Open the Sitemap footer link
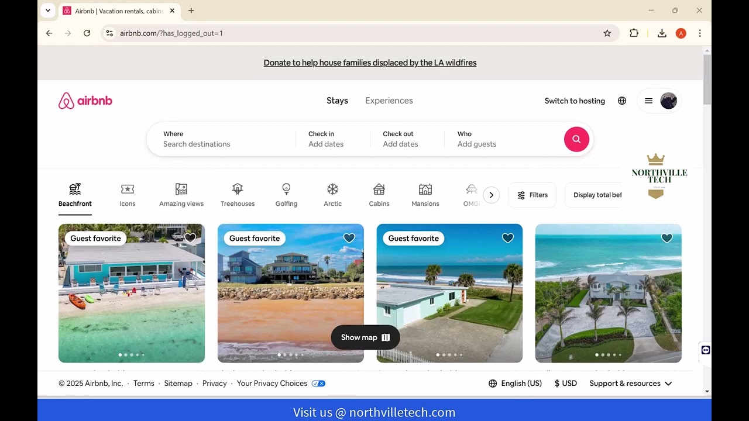749x421 pixels. pos(178,384)
